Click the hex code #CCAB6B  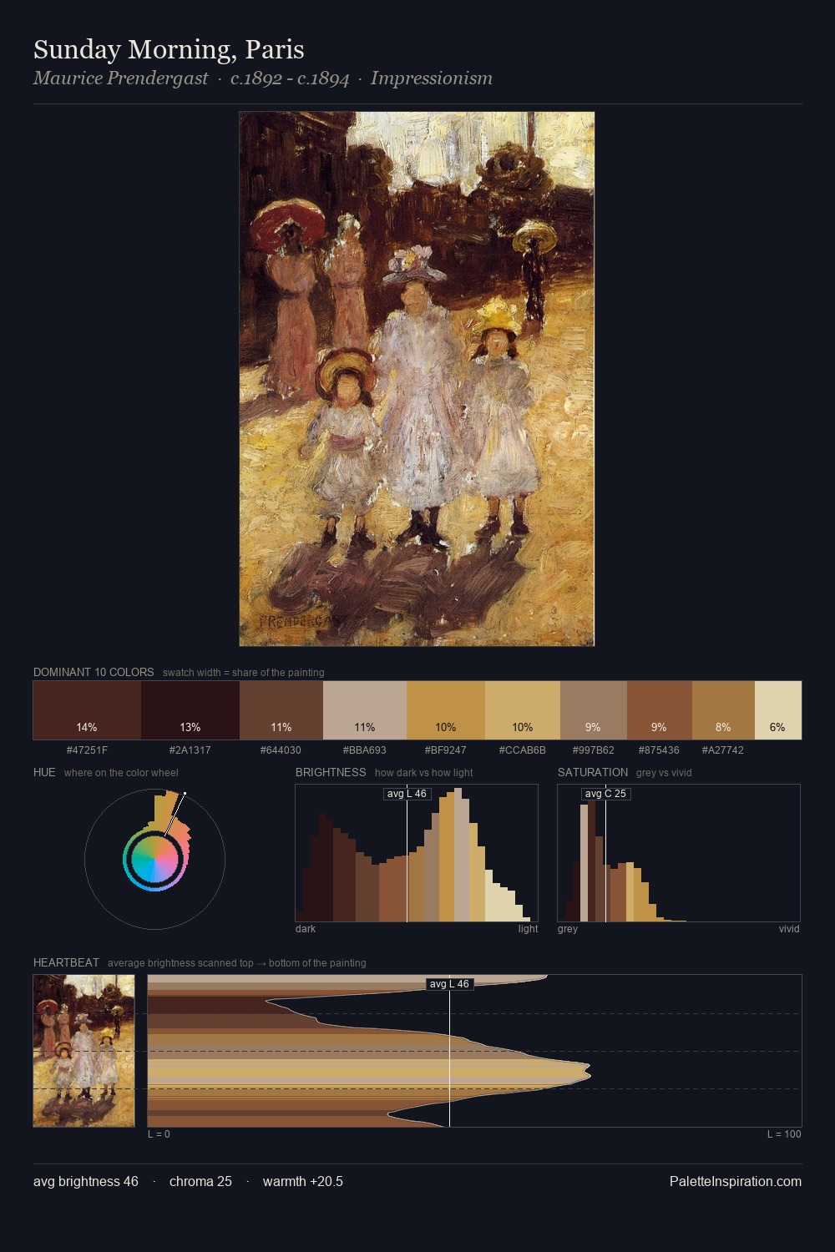coord(523,750)
